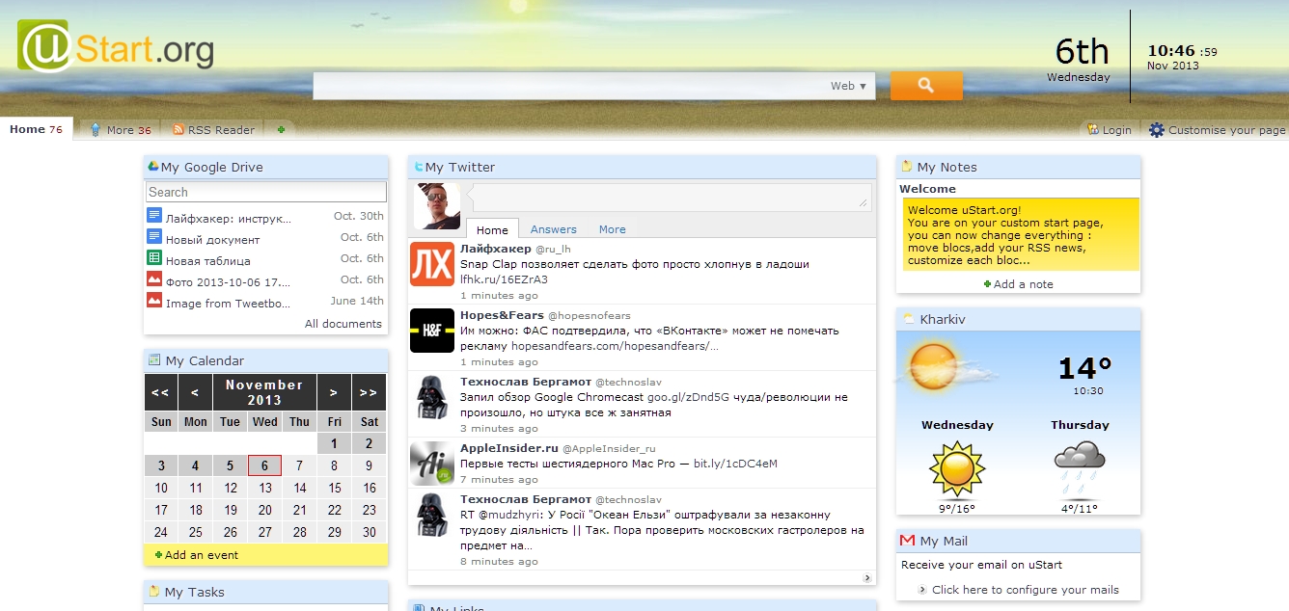Click the icon beside Новый документ
This screenshot has width=1289, height=611.
tap(154, 236)
